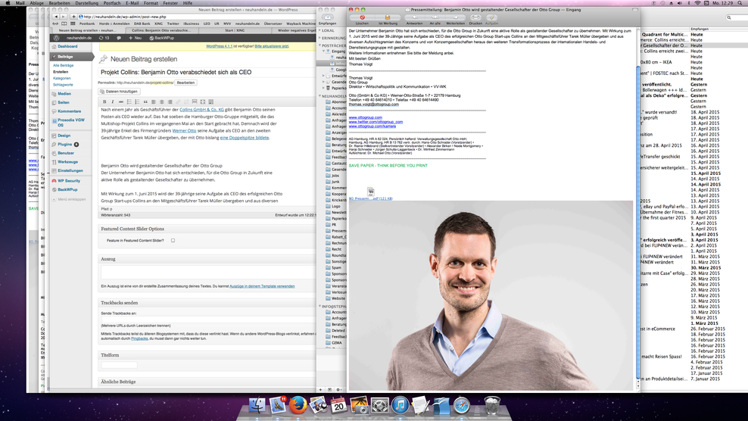Open the Darstellung menu
The width and height of the screenshot is (748, 421).
point(86,3)
